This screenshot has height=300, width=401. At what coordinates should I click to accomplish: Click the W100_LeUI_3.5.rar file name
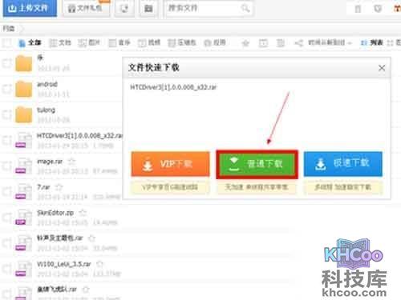[64, 264]
